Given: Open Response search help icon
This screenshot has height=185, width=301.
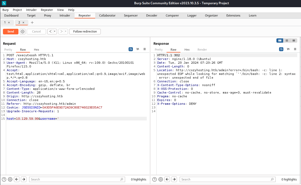Looking at the screenshot, I should pos(154,179).
